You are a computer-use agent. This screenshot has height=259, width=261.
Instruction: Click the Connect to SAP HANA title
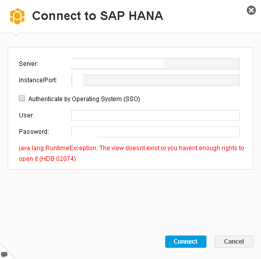pos(97,16)
